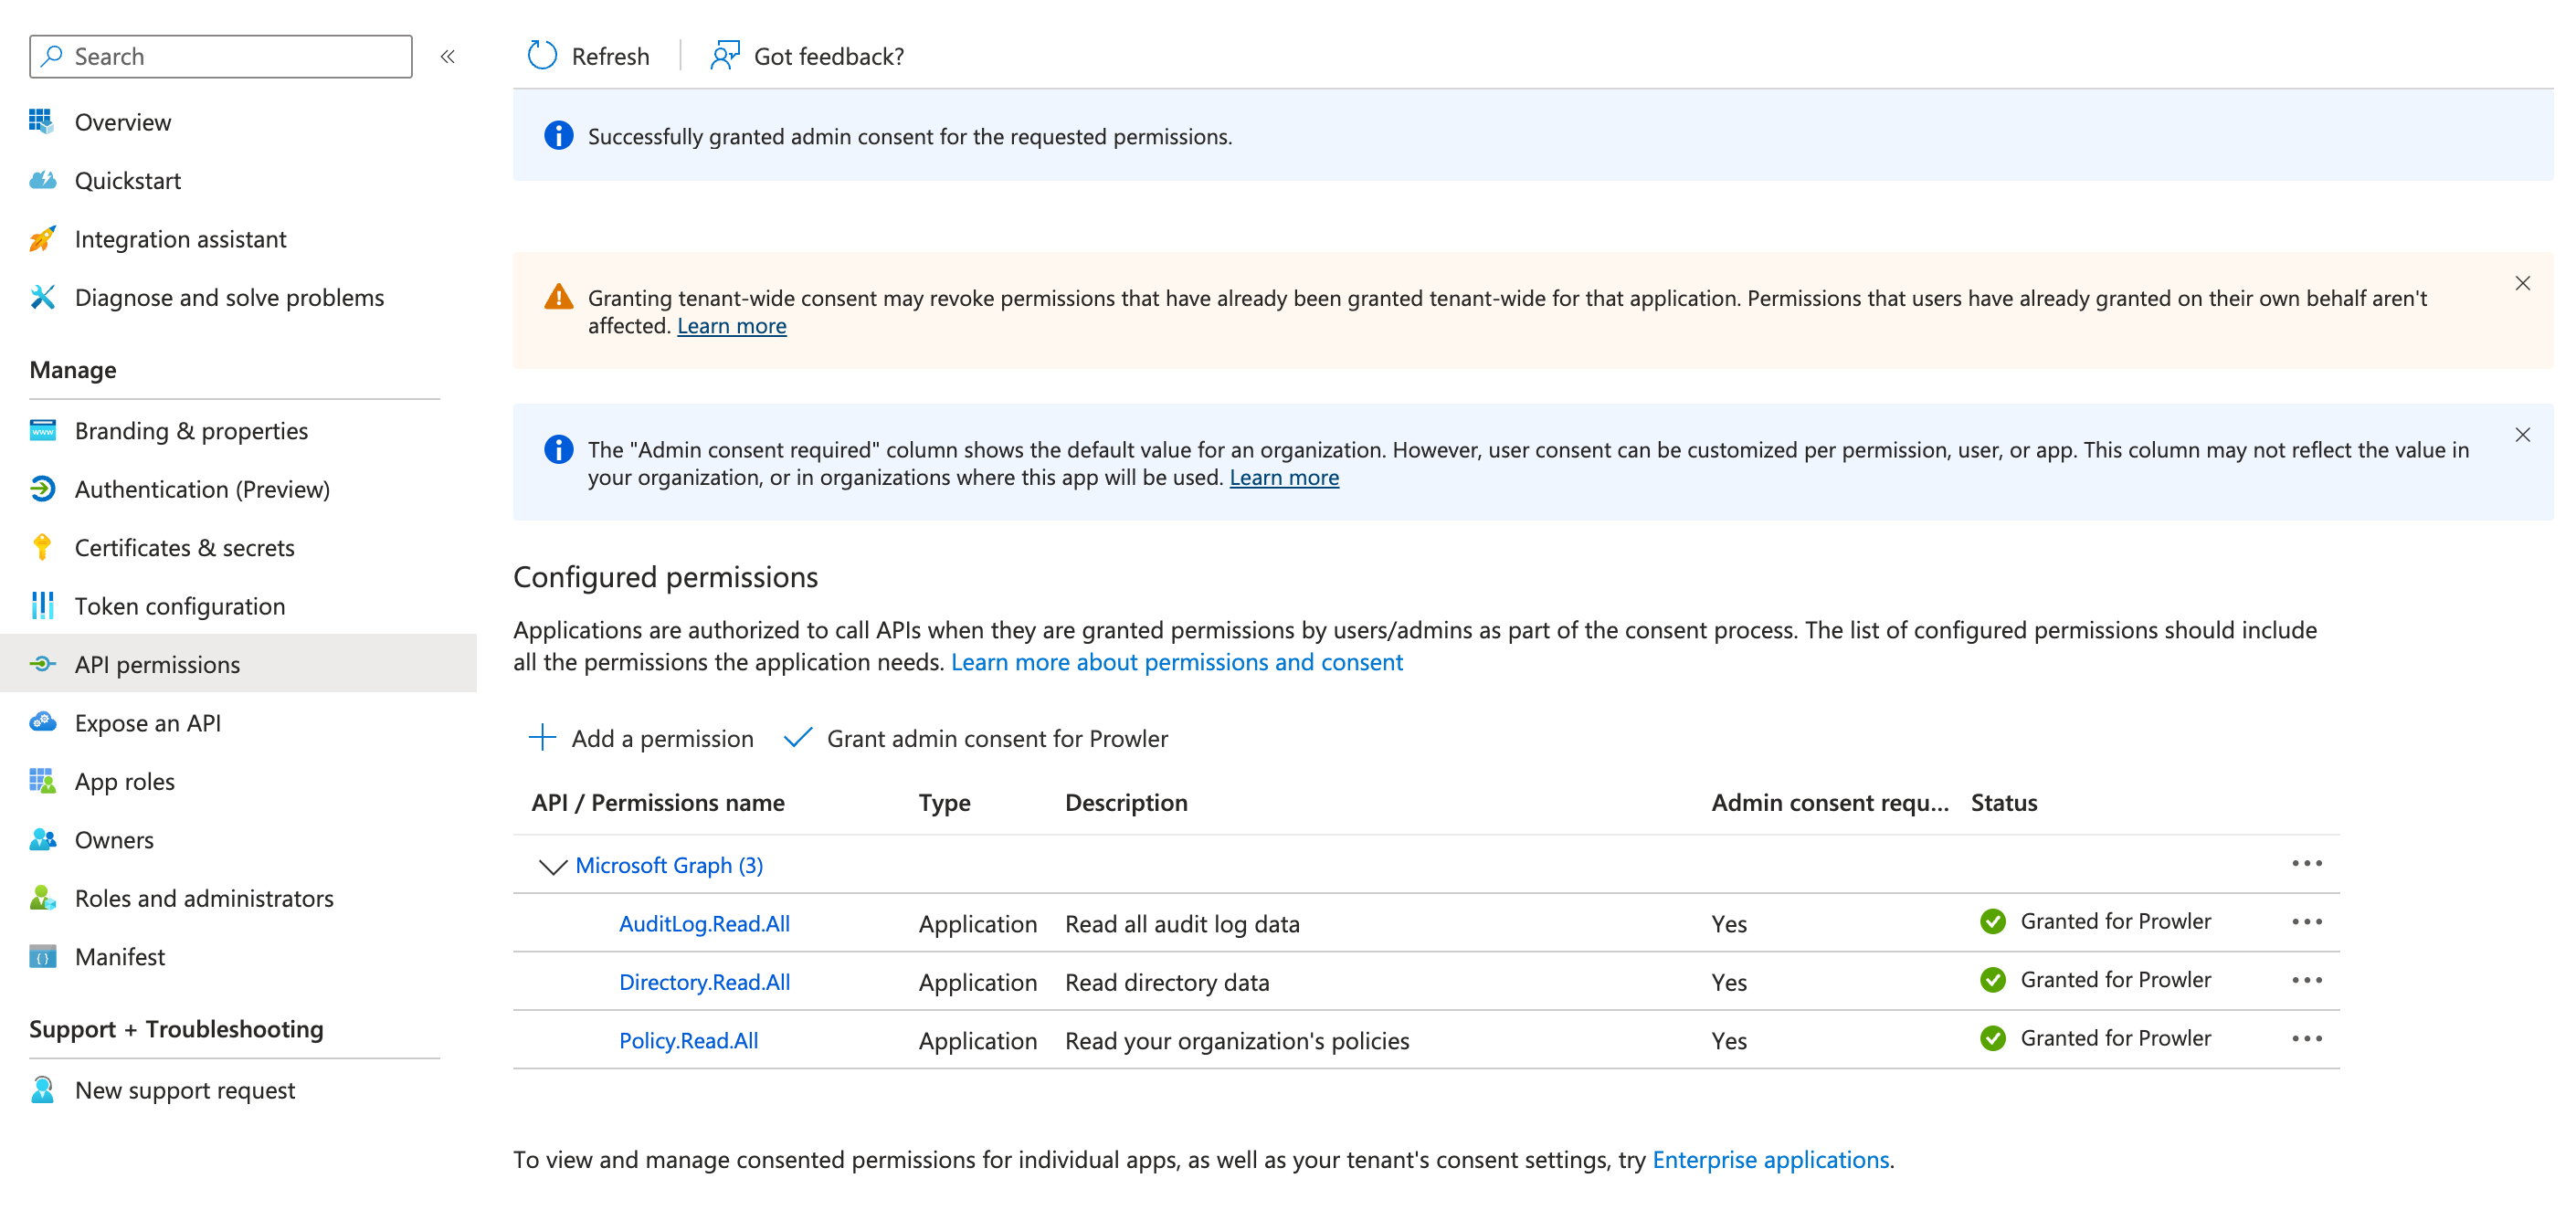Collapse the Microsoft Graph permissions group
This screenshot has height=1231, width=2576.
click(553, 866)
